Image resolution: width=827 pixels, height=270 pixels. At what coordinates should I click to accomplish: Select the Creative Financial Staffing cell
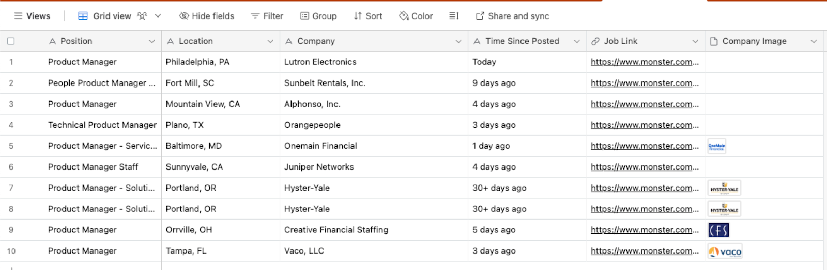(x=374, y=230)
